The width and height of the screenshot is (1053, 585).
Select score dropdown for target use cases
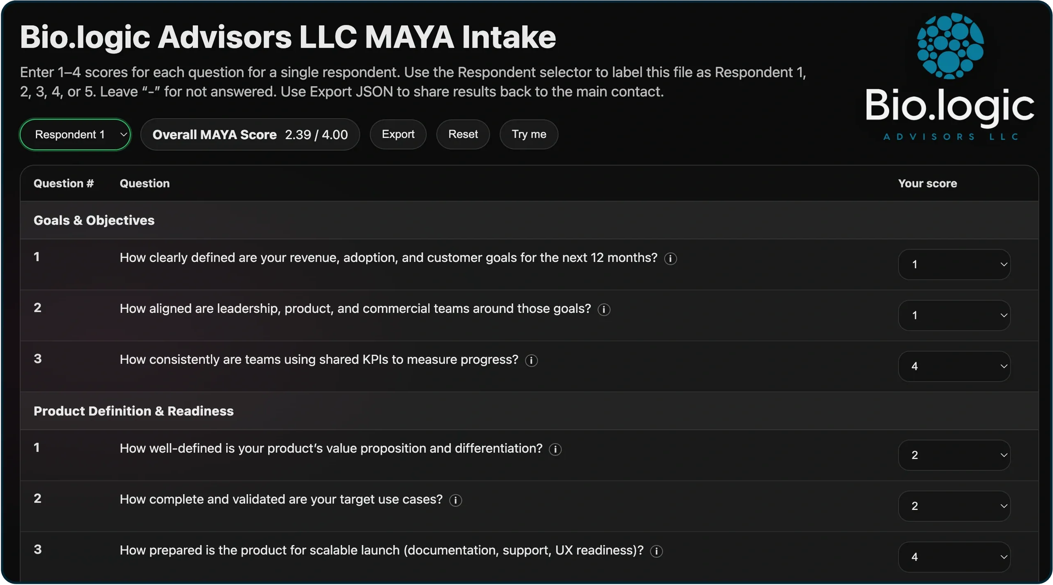[x=954, y=506]
